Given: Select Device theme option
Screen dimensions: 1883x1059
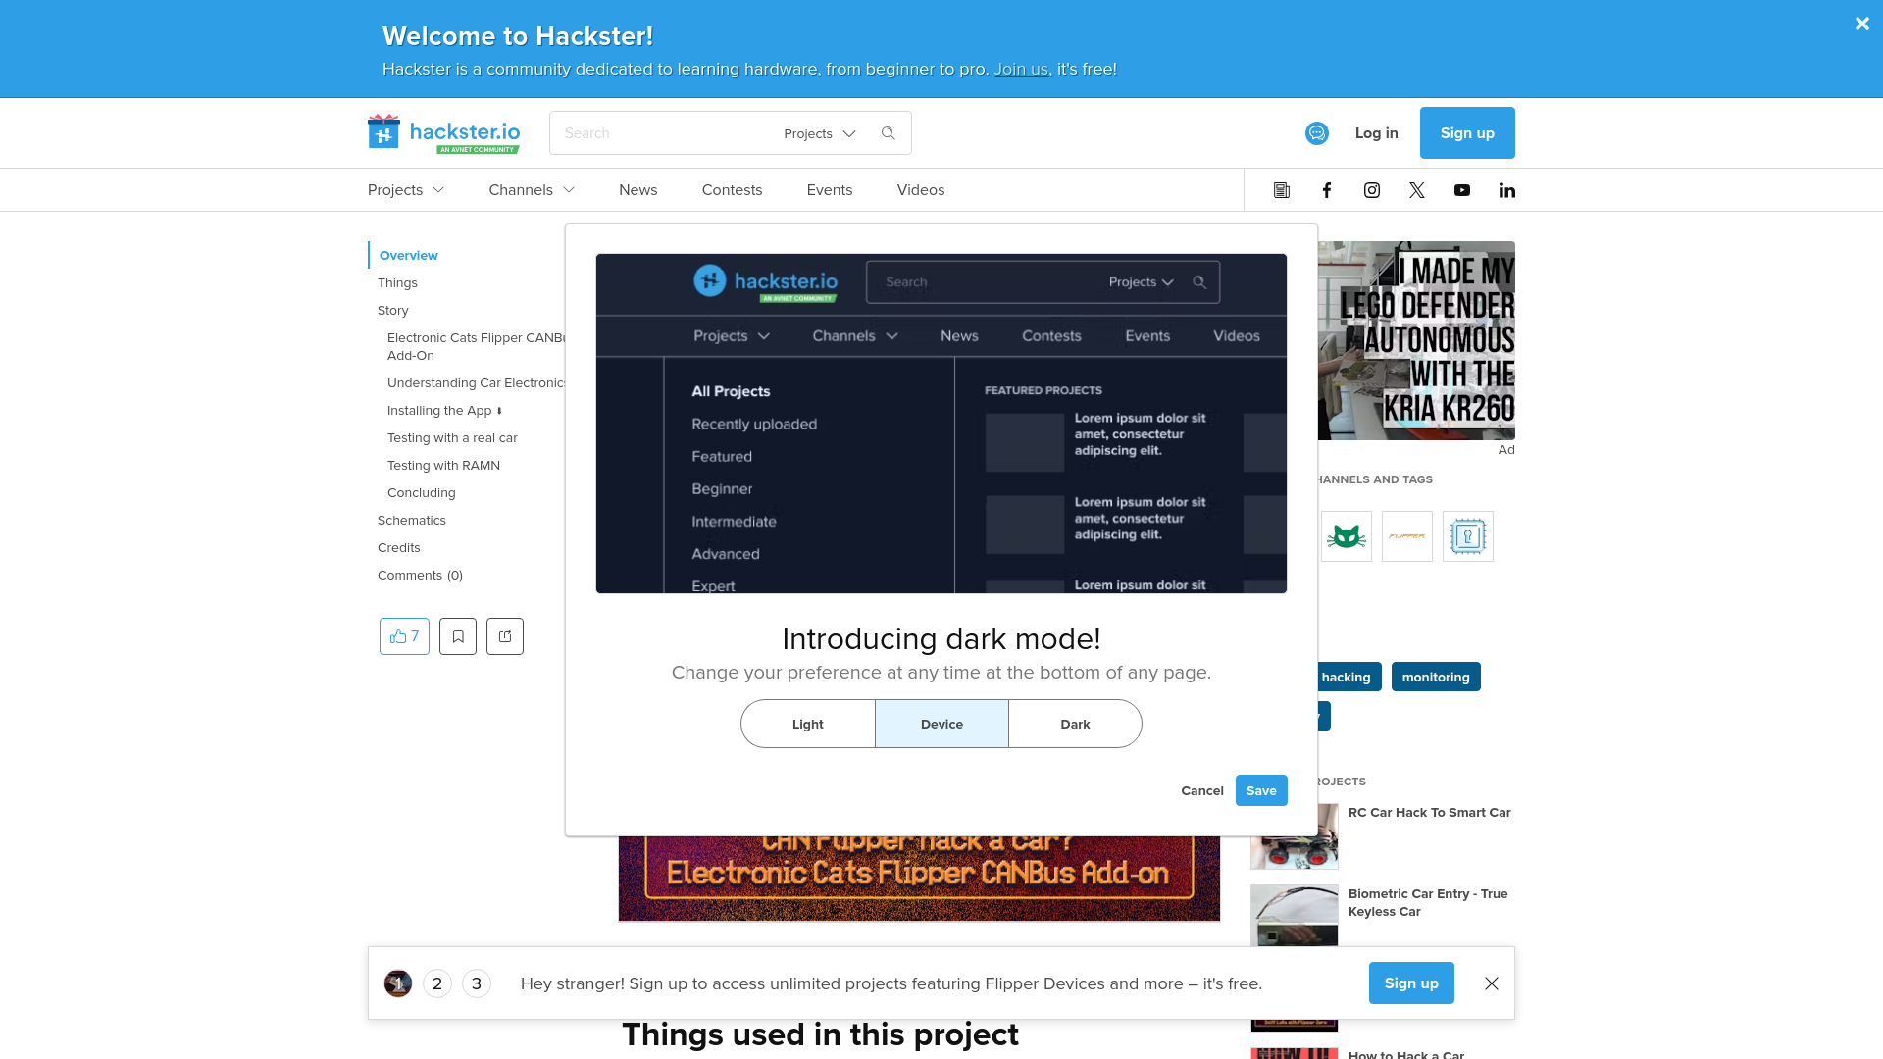Looking at the screenshot, I should (941, 724).
